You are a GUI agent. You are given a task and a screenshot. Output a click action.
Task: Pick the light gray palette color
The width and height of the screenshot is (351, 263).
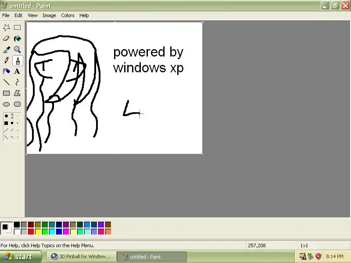pyautogui.click(x=24, y=231)
